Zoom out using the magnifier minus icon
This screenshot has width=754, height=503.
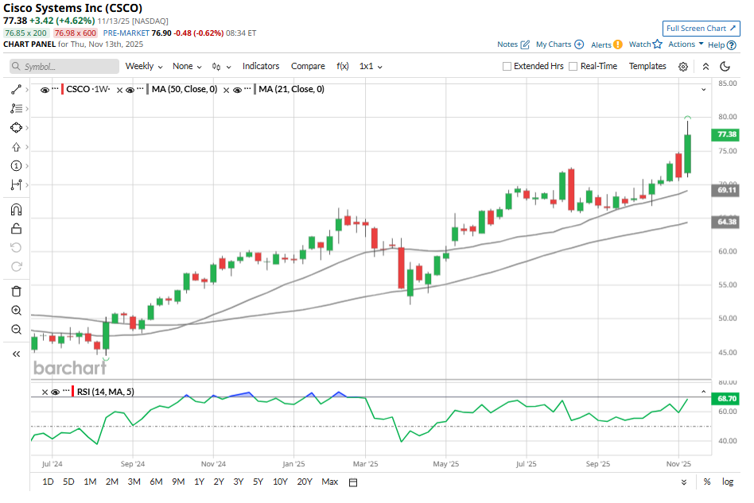point(16,330)
